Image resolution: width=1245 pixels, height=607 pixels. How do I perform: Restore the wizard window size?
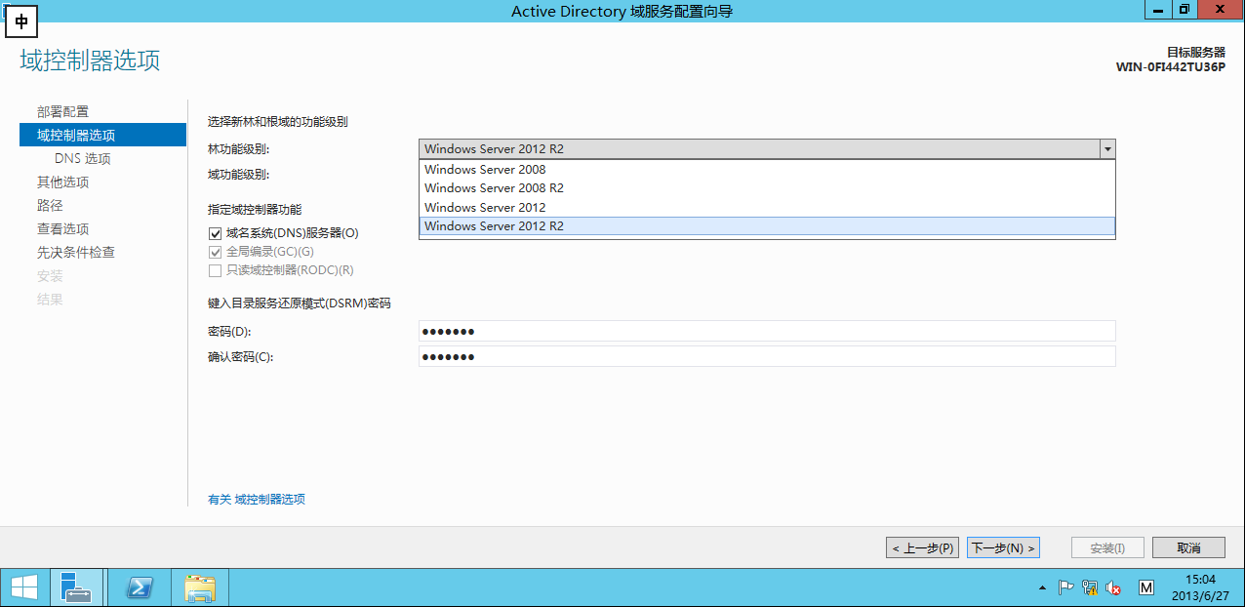[x=1185, y=9]
